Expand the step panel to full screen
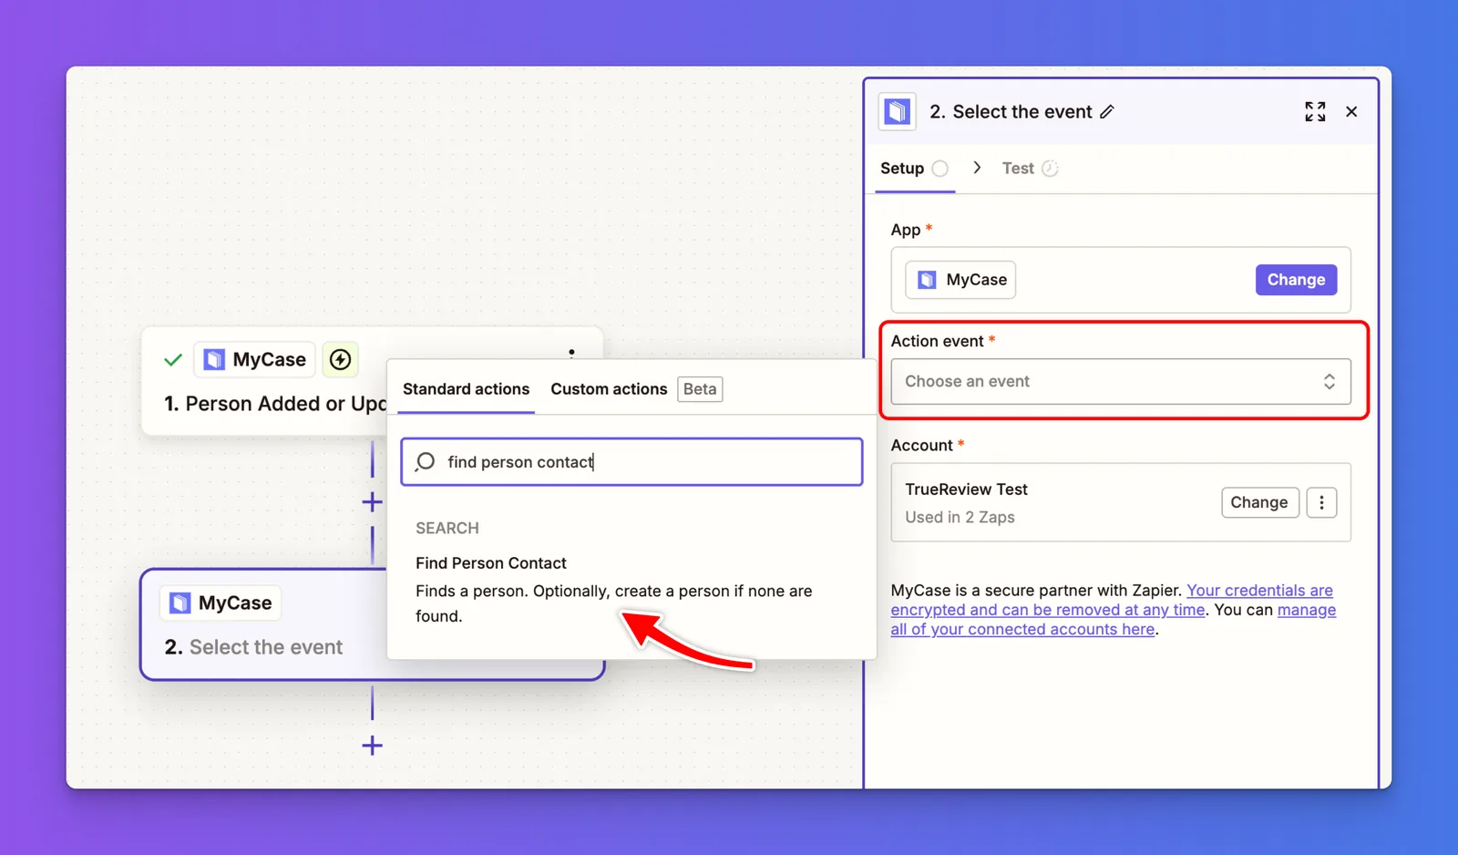This screenshot has height=855, width=1458. (1315, 112)
